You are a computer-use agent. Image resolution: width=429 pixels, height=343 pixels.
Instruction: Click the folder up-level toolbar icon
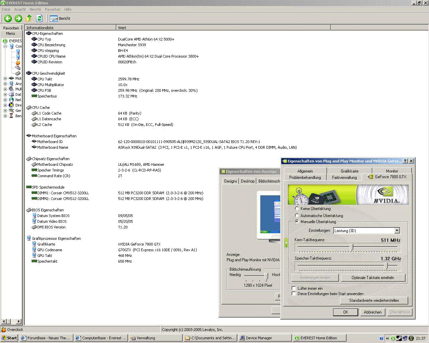coord(29,18)
